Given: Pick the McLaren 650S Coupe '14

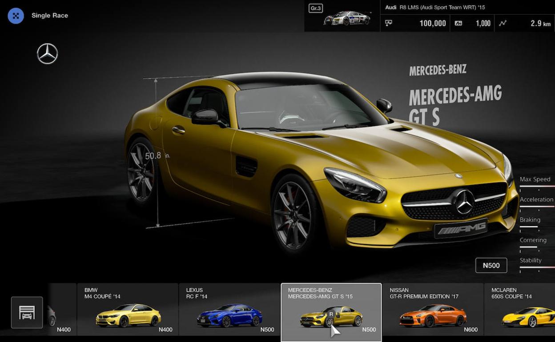Looking at the screenshot, I should point(519,310).
